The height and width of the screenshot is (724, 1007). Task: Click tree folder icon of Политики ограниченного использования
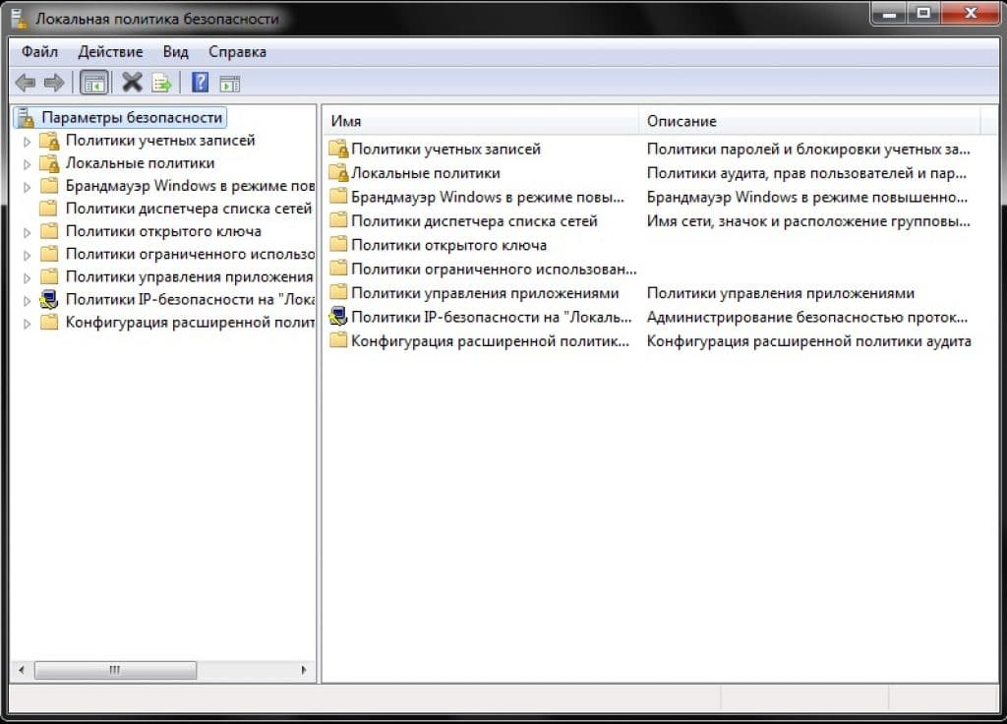(49, 254)
